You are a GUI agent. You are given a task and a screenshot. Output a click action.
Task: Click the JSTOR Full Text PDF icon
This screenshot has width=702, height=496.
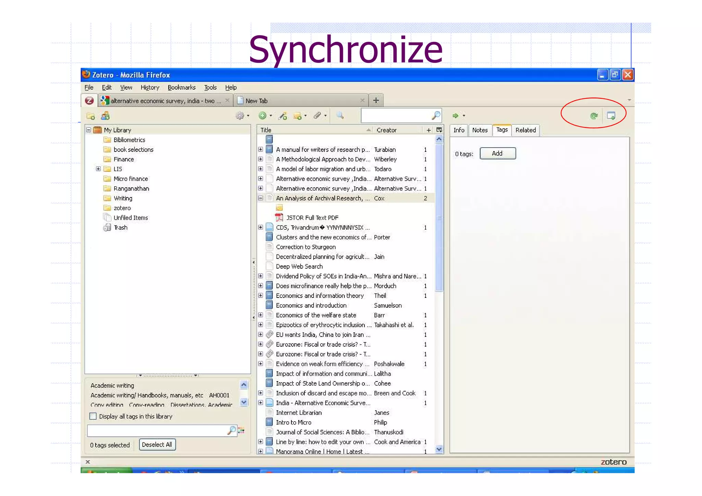279,217
